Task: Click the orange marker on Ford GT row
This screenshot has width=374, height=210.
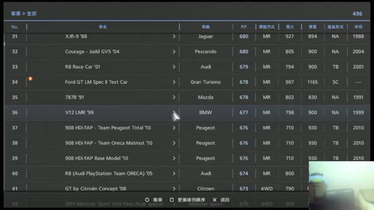Action: pos(30,78)
